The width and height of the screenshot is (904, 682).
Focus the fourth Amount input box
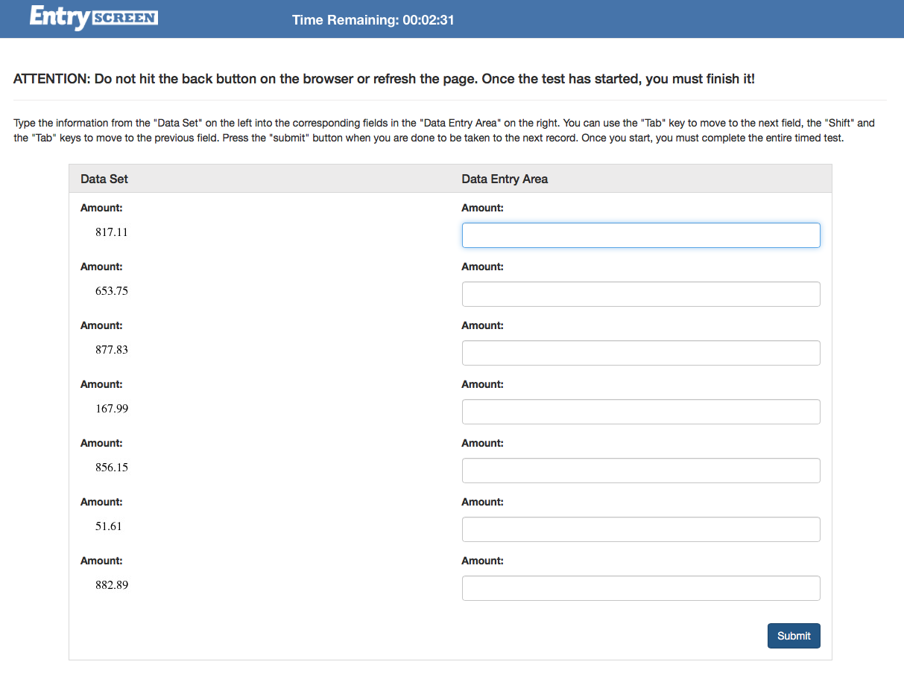coord(641,411)
